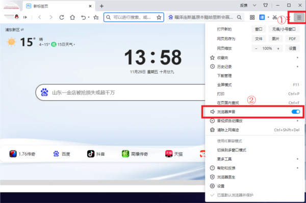Expand the More tools submenu
Image resolution: width=306 pixels, height=203 pixels.
254,159
